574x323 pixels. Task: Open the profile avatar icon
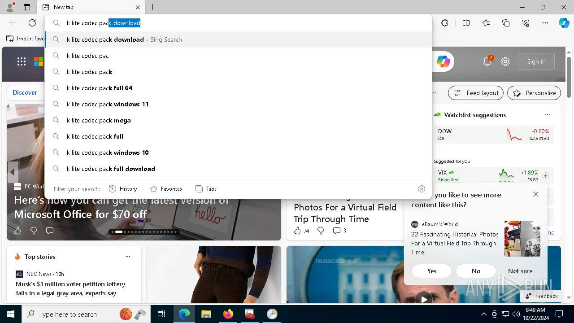coord(10,7)
